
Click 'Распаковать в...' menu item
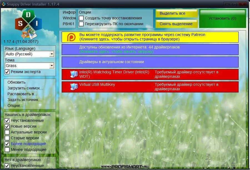click(22, 94)
